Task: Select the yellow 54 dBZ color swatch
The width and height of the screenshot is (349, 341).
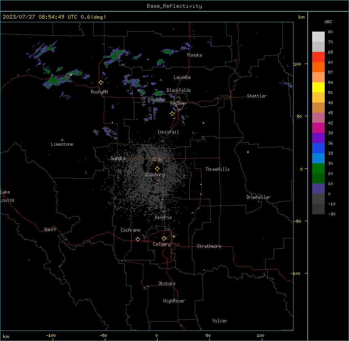Action: point(318,87)
